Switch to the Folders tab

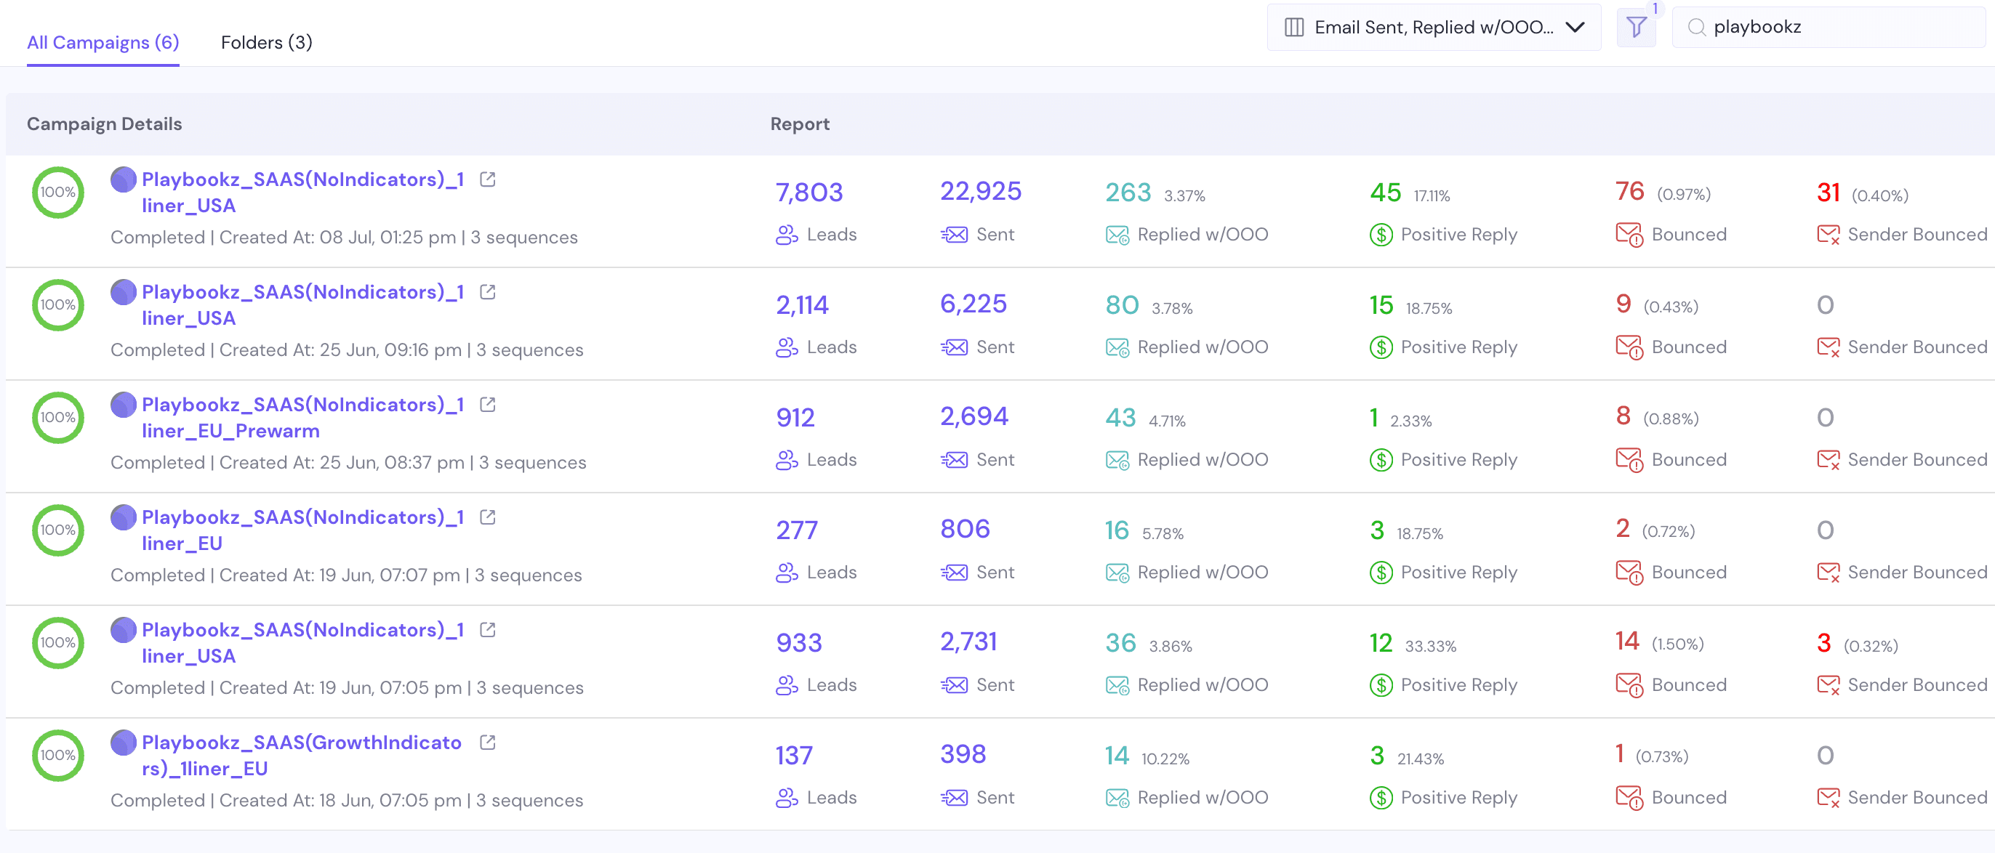pos(265,42)
